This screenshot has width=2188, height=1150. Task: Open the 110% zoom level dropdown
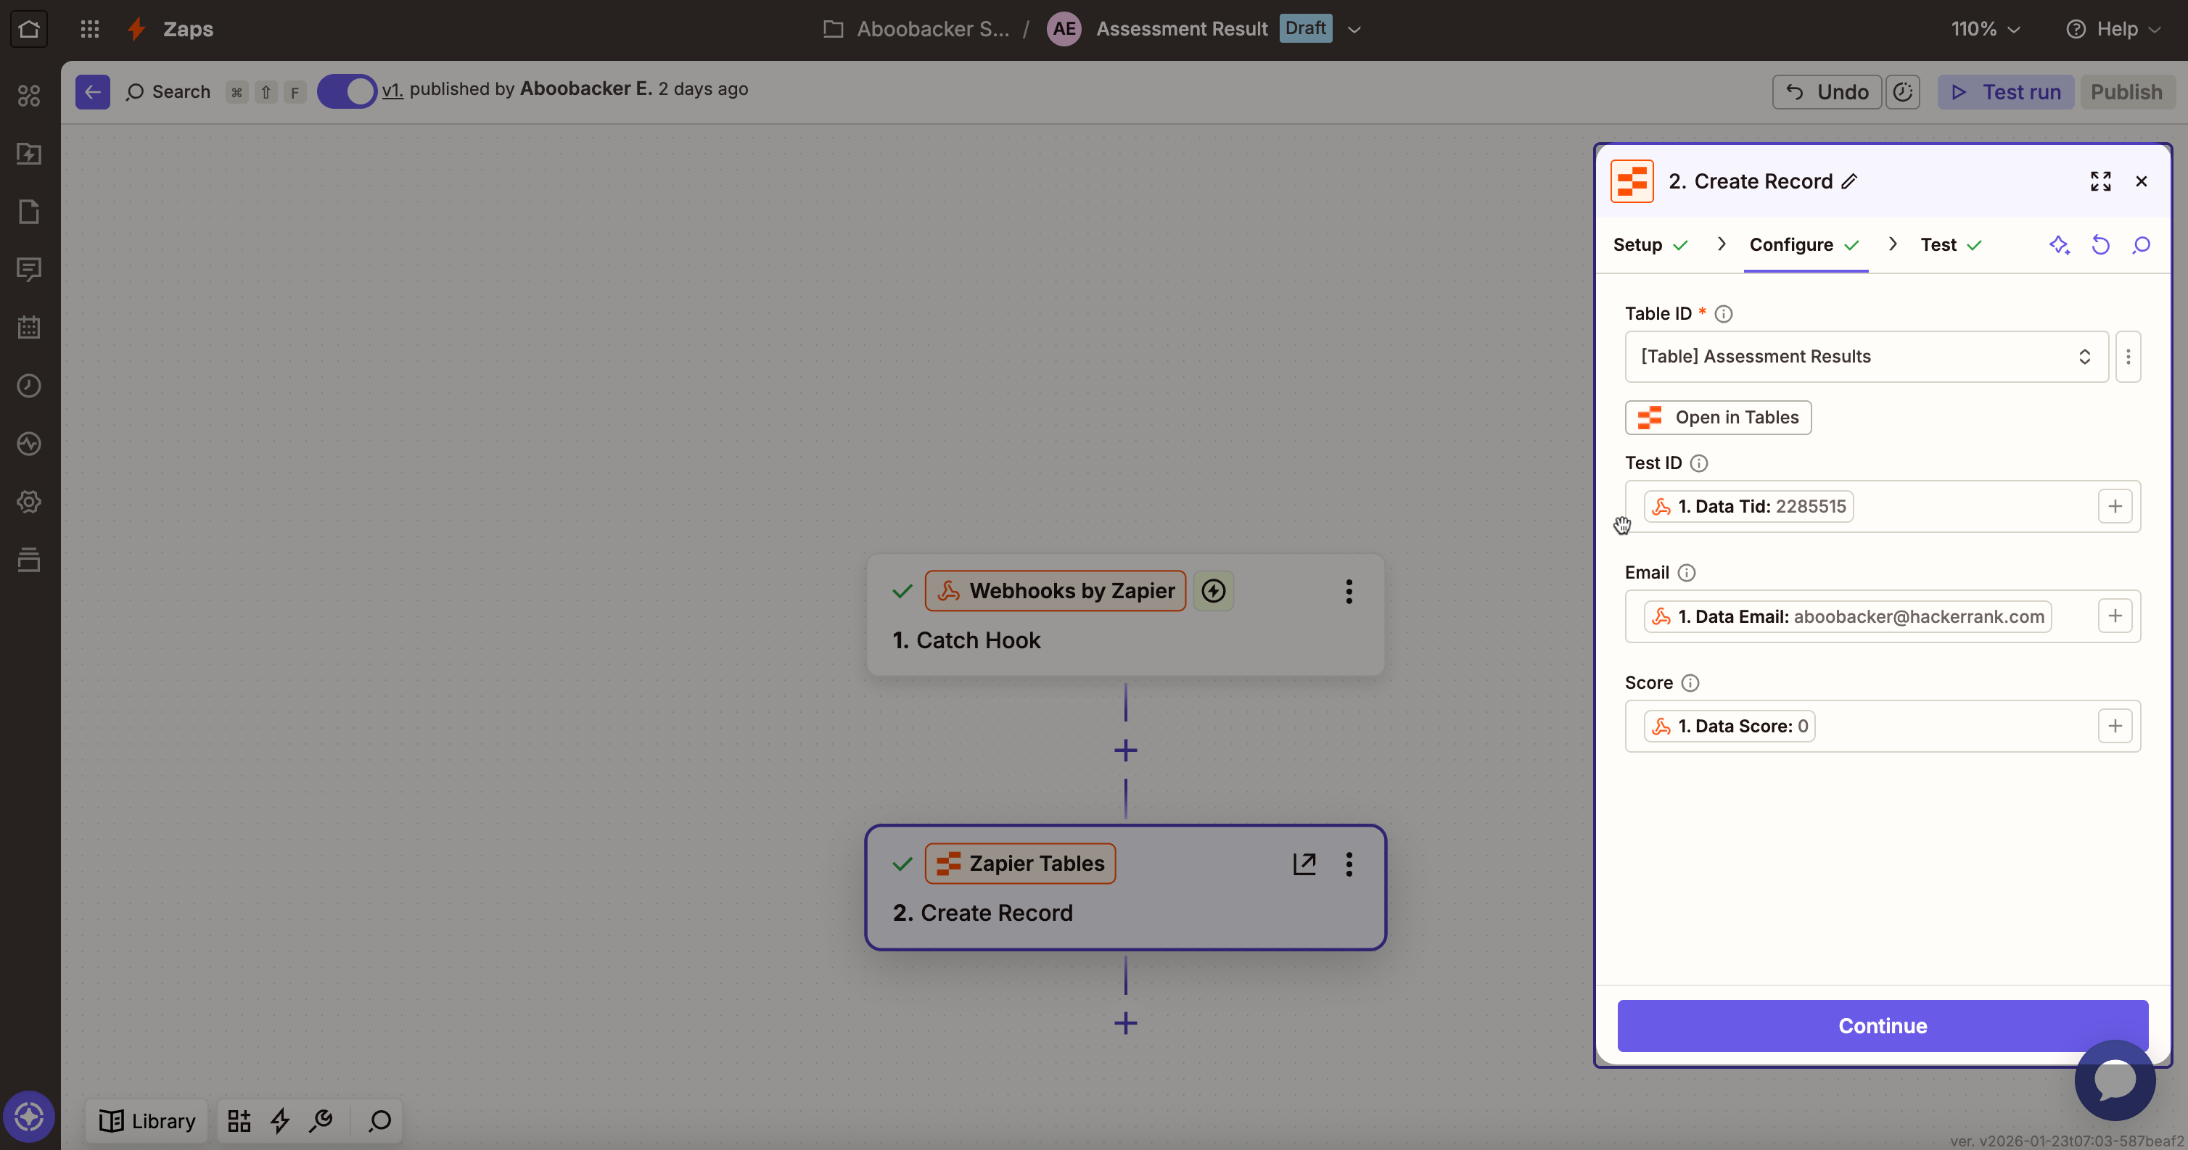[x=1985, y=30]
